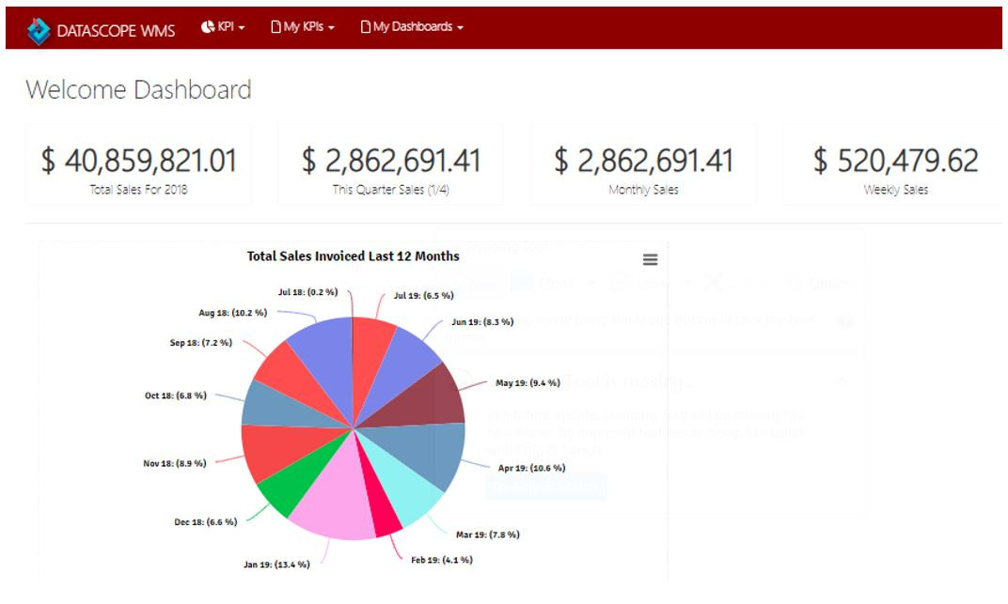
Task: Open the pie chart's hamburger menu
Action: (x=652, y=259)
